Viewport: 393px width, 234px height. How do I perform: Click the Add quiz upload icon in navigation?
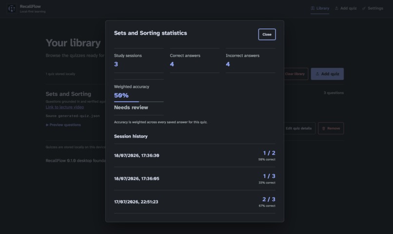point(336,8)
